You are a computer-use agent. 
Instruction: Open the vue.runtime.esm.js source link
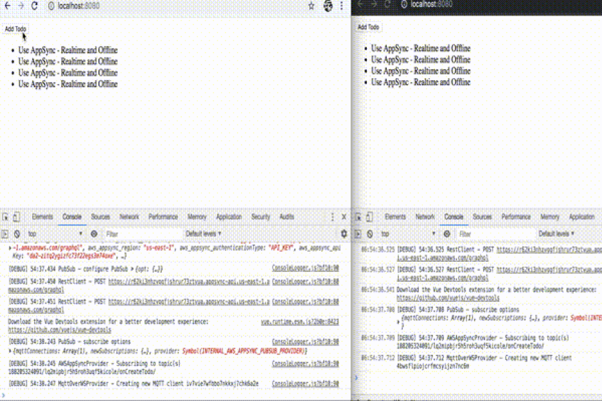coord(300,321)
